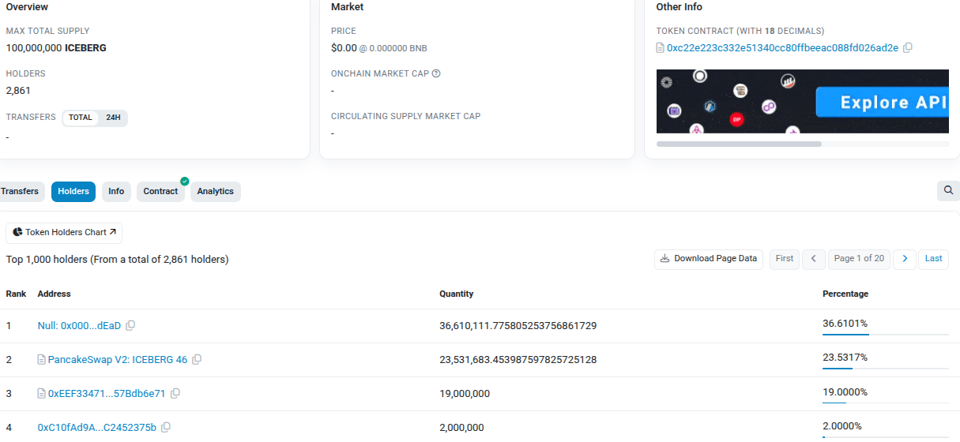Screen dimensions: 960x442
Task: Select the Holders tab
Action: pos(73,191)
